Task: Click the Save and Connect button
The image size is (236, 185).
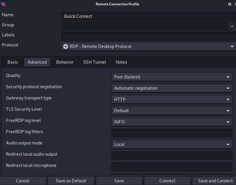Action: (215, 181)
